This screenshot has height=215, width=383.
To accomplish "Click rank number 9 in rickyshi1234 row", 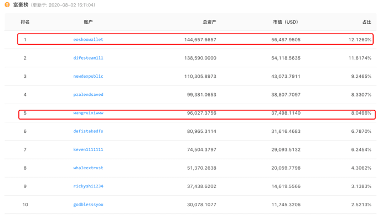I will click(x=25, y=186).
